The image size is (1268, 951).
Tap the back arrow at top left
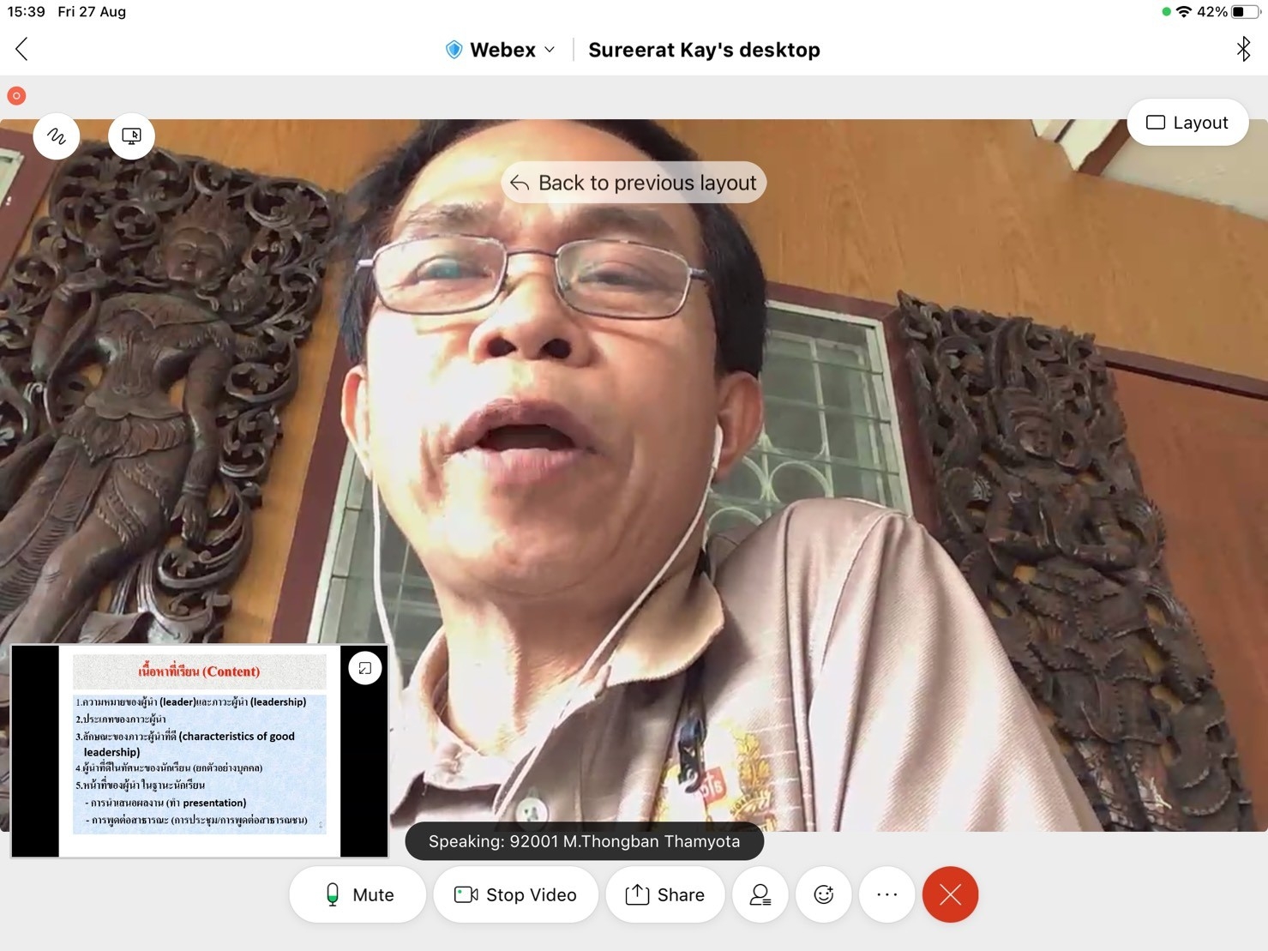tap(22, 50)
